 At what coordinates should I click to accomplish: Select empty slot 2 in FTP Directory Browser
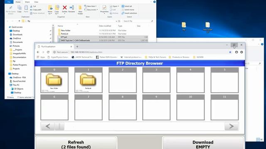point(123,80)
